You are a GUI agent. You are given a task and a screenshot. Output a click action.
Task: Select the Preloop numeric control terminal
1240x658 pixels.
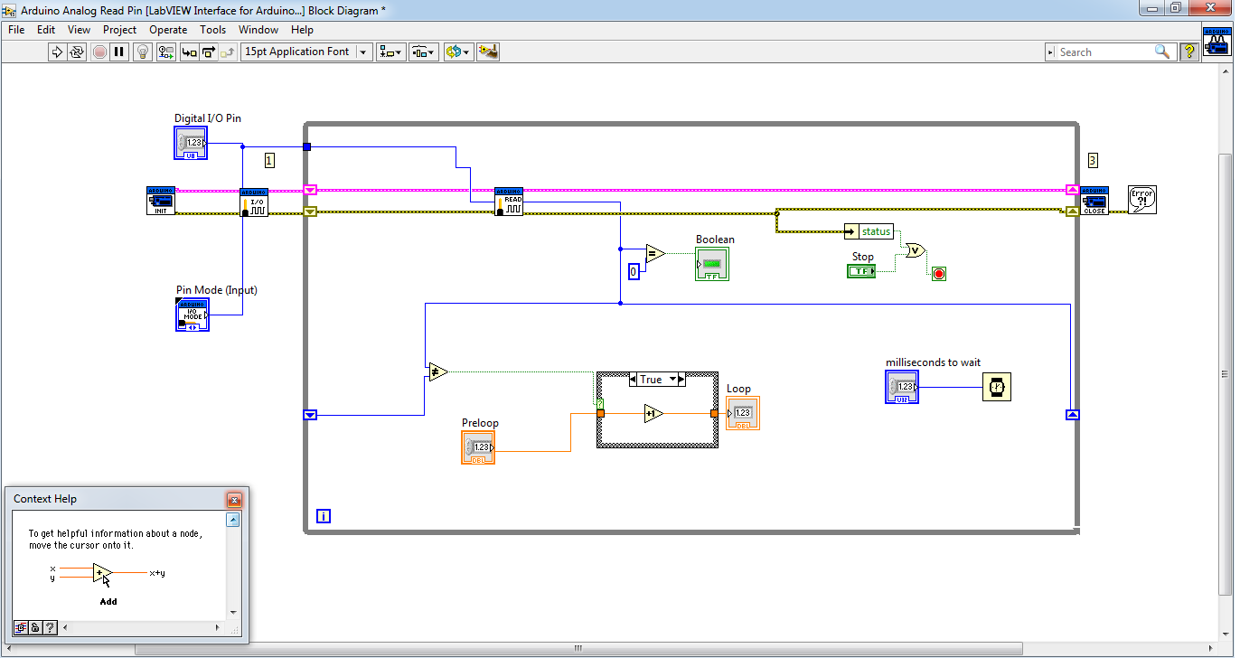pos(478,447)
